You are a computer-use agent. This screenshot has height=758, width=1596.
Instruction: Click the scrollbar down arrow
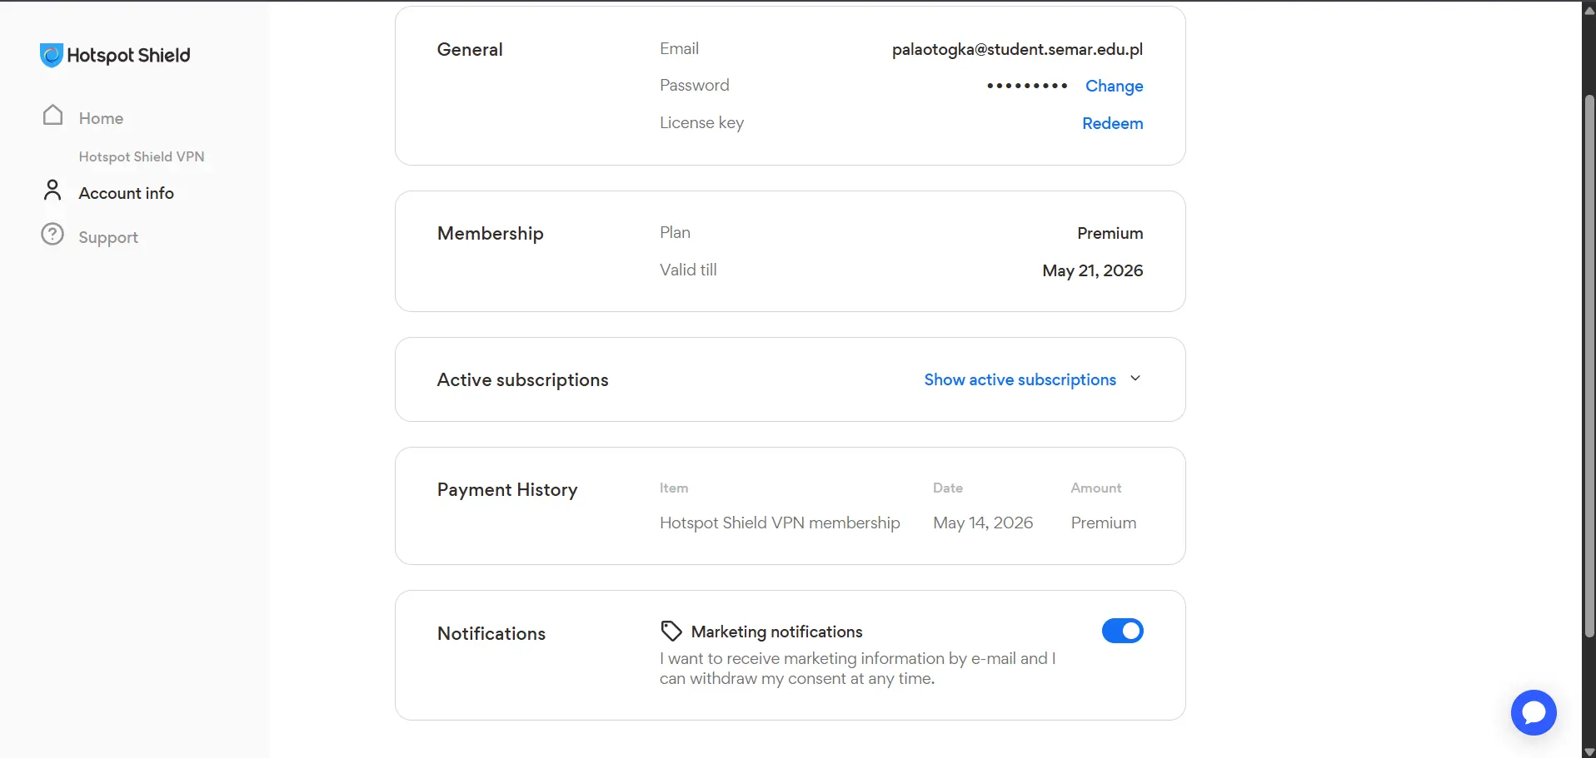pyautogui.click(x=1589, y=752)
